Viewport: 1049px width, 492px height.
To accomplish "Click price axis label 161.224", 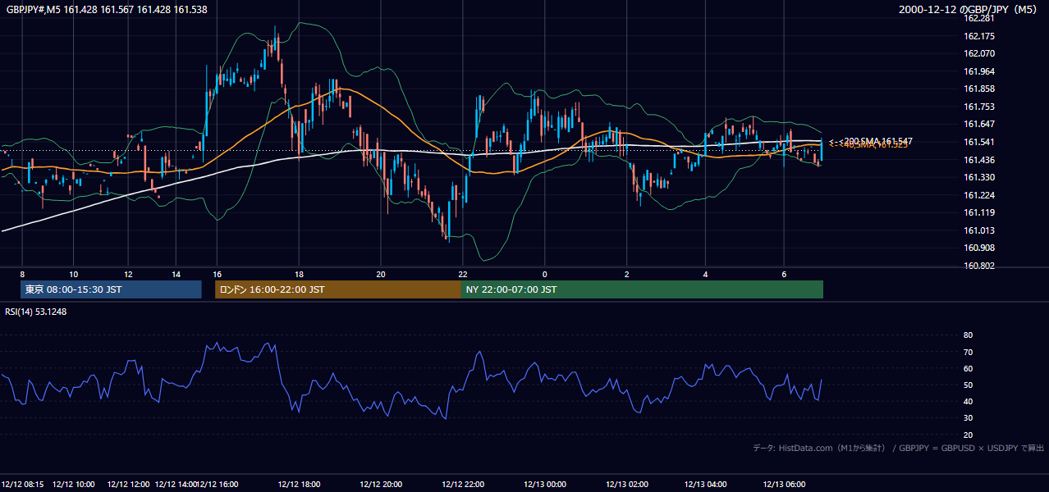I will 979,195.
